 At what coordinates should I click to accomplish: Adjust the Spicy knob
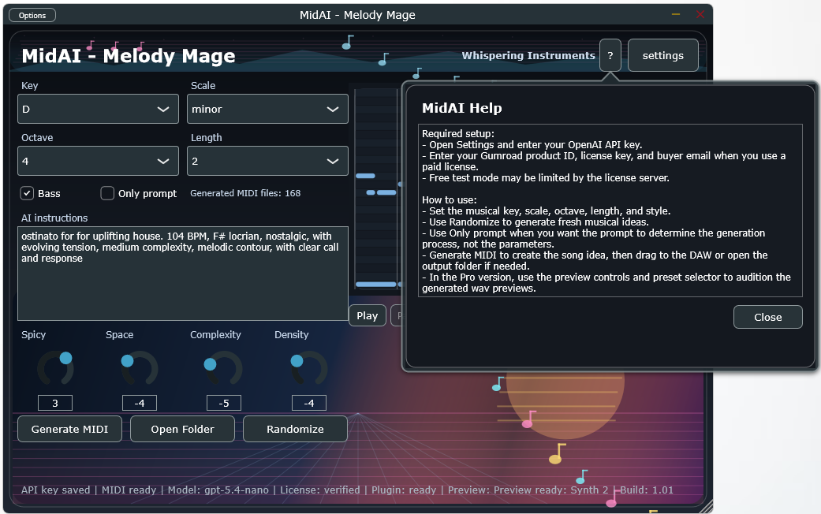pyautogui.click(x=55, y=368)
